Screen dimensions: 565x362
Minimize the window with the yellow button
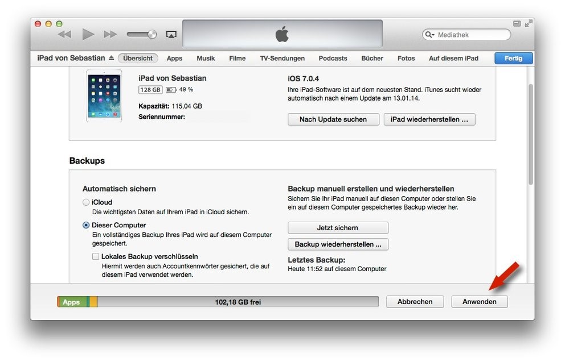click(x=48, y=24)
